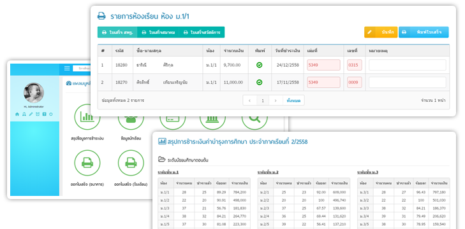Click the percentage 96.43 in ม.3 table
The height and width of the screenshot is (229, 465).
pyautogui.click(x=421, y=192)
